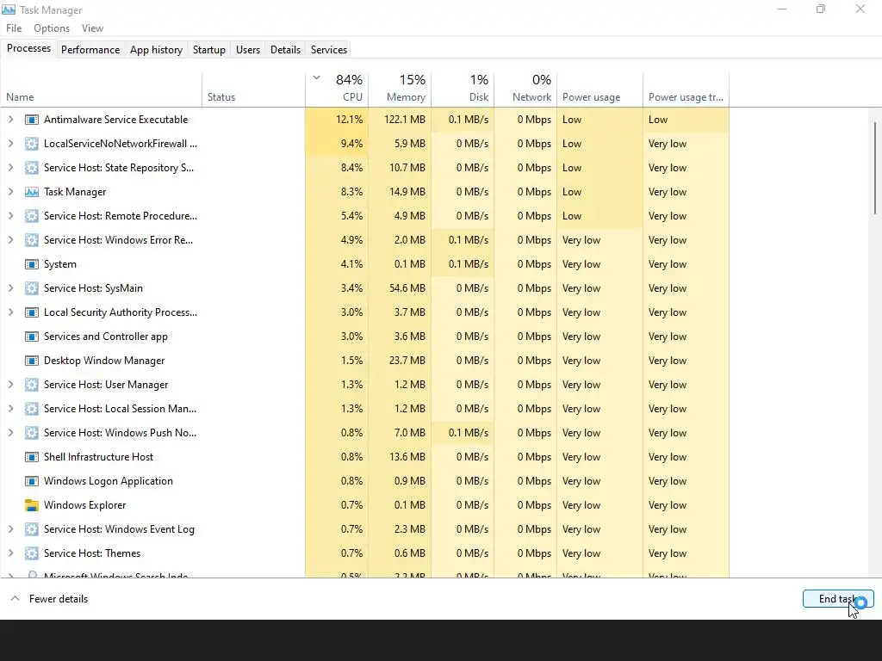This screenshot has width=882, height=661.
Task: Click the Local Security Authority Process icon
Action: point(32,312)
